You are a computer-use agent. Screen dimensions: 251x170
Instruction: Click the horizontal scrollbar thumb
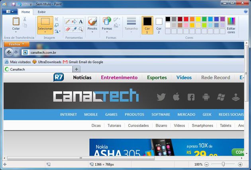coord(81,158)
